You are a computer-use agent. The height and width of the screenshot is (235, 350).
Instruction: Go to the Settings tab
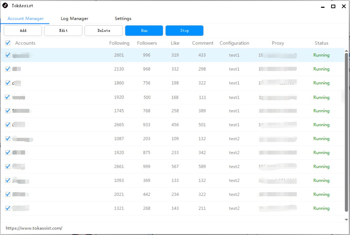coord(123,19)
